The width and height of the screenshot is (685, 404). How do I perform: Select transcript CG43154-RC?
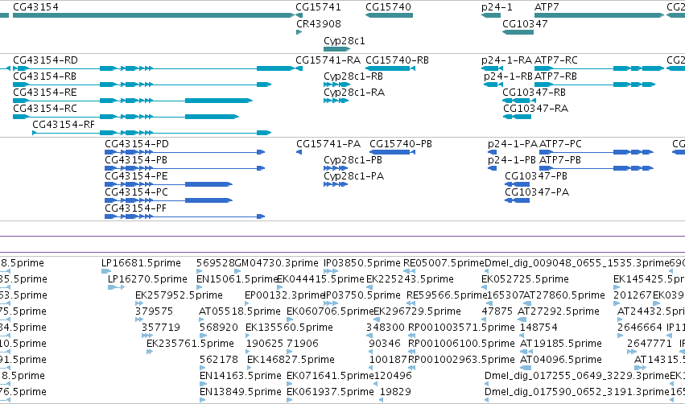126,117
